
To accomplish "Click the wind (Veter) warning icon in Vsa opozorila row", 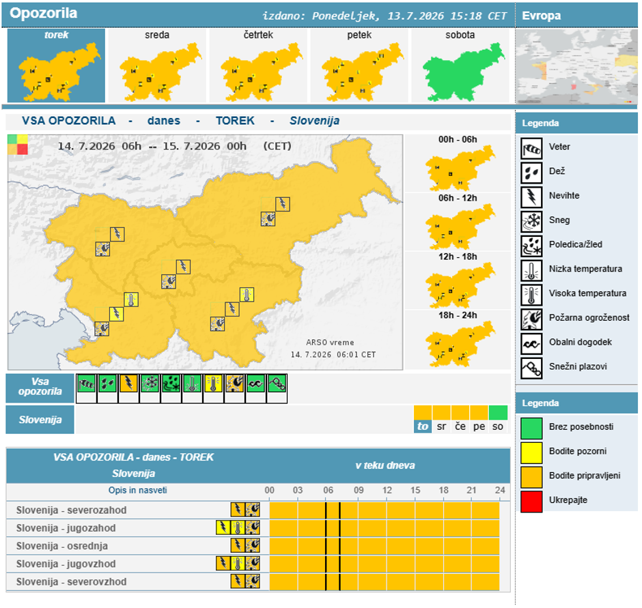I will tap(86, 383).
